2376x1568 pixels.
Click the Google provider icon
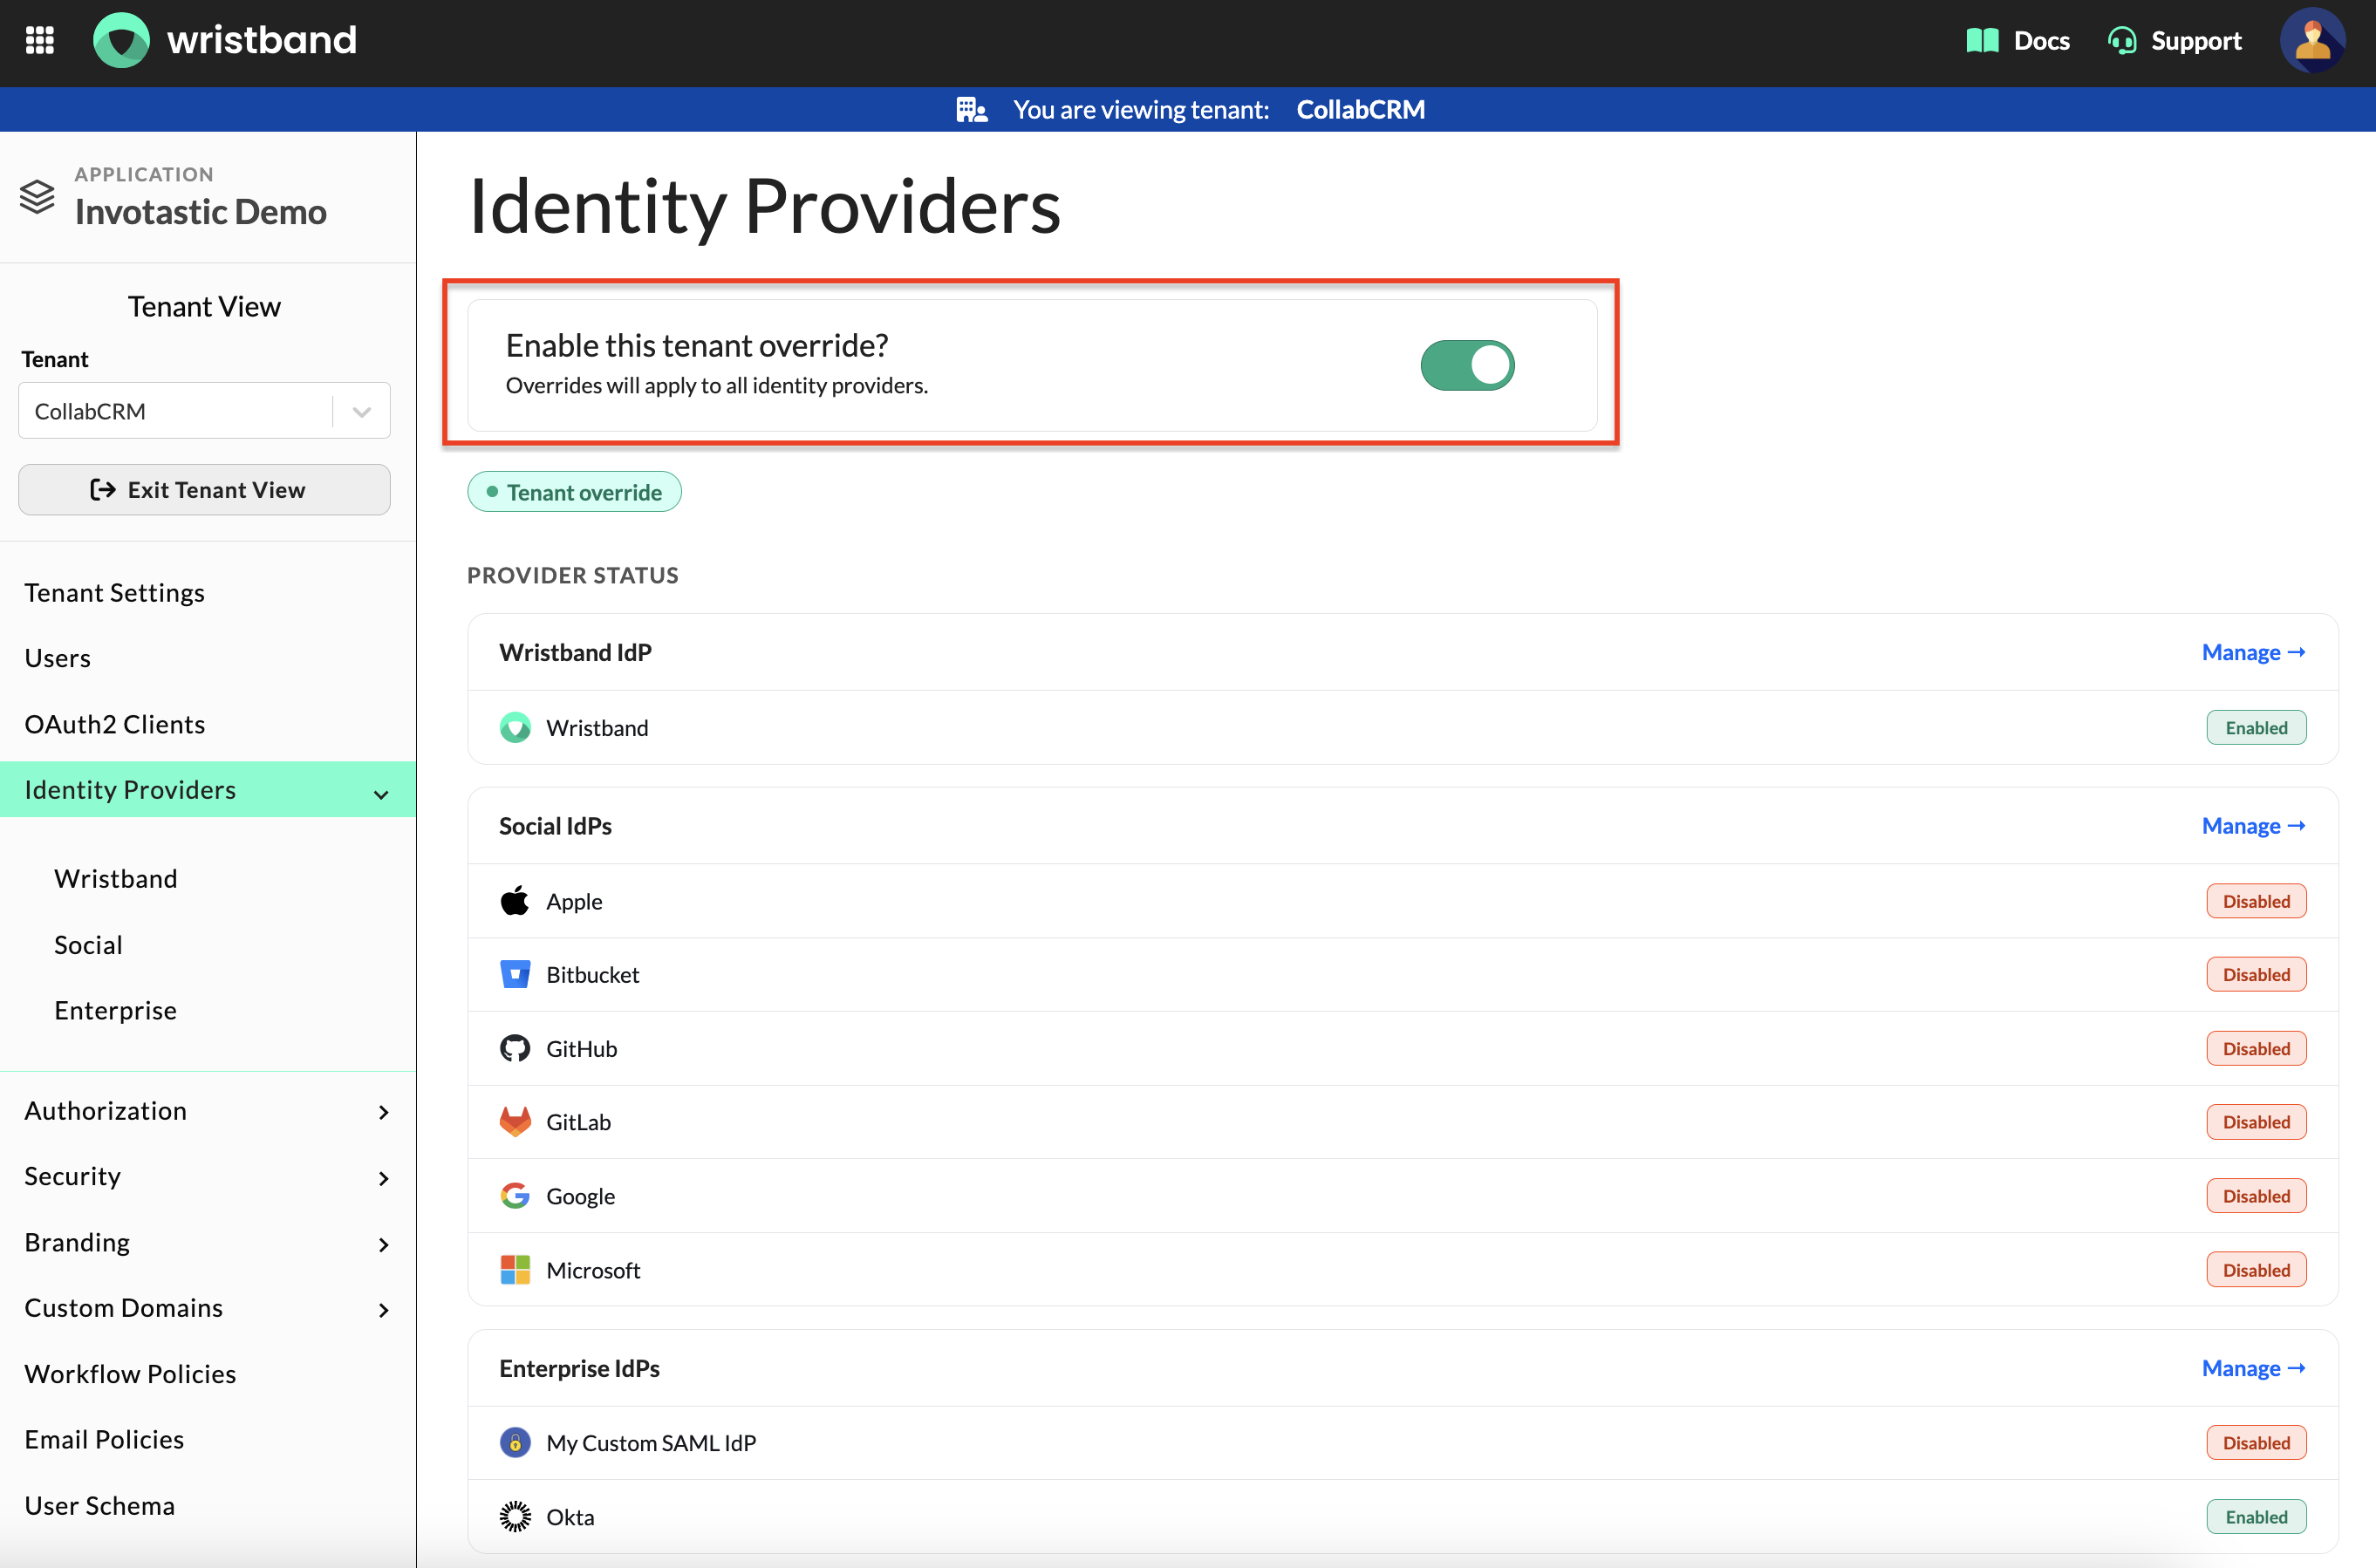[x=515, y=1196]
